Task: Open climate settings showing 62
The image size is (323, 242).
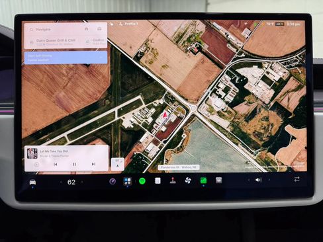Action: tap(71, 182)
